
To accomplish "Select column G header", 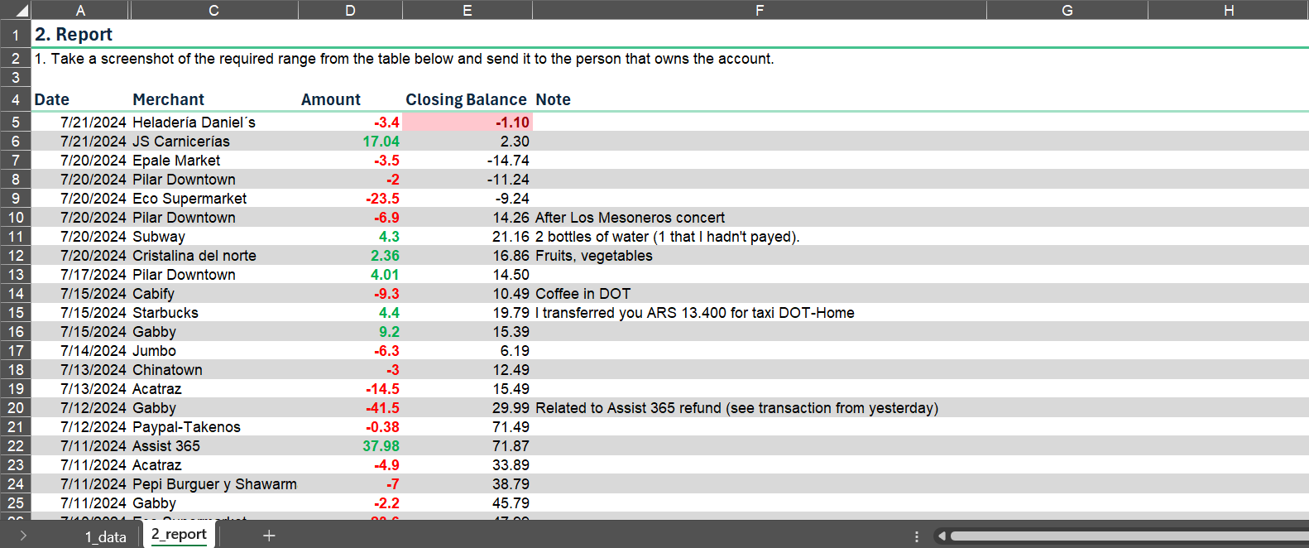I will [x=1067, y=10].
